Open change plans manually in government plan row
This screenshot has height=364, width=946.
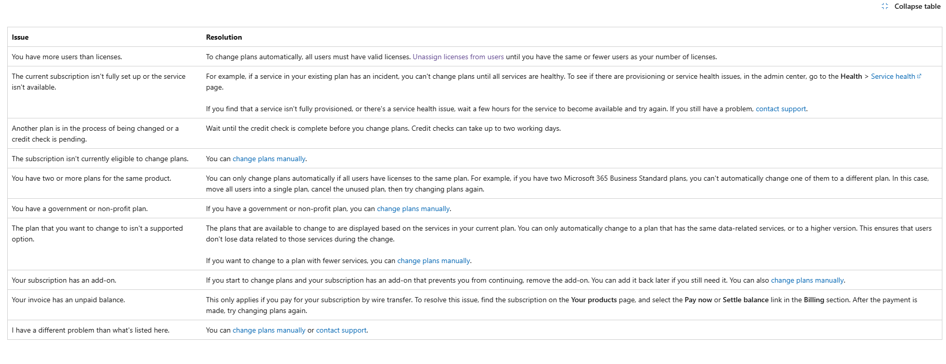tap(413, 209)
